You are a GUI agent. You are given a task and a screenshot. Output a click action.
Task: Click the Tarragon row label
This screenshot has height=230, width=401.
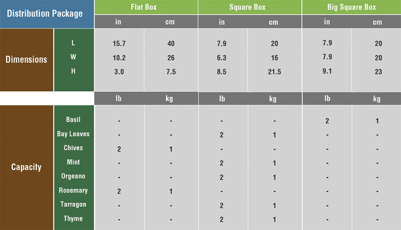74,204
